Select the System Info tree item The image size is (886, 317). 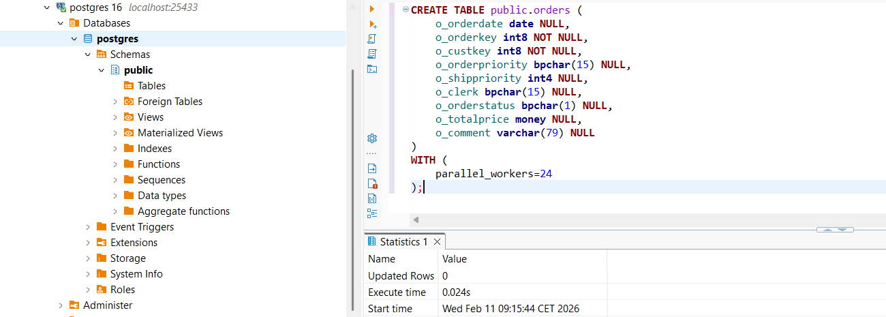point(136,274)
